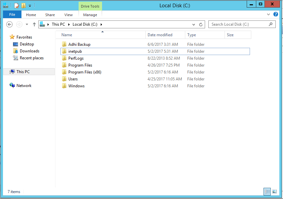Image resolution: width=283 pixels, height=199 pixels.
Task: Sort by the Name column header
Action: tap(101, 35)
